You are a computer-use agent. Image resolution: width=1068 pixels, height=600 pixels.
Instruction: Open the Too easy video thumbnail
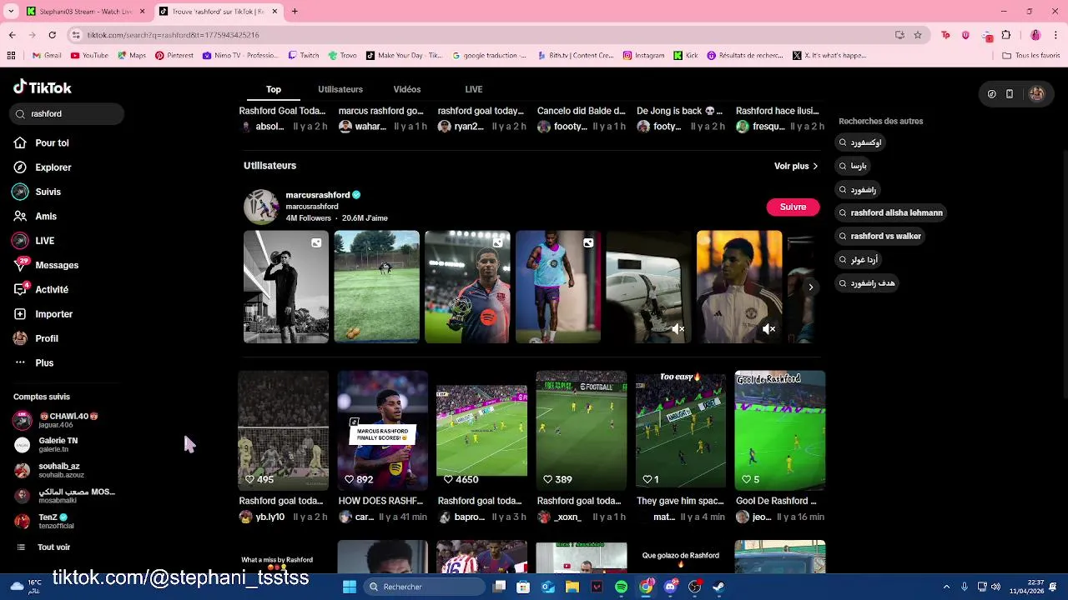[x=680, y=430]
